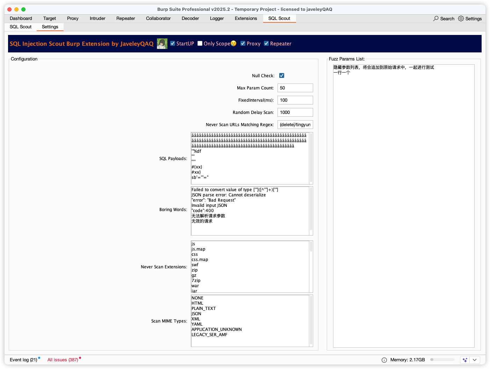Select the SQL Scout main tab
Image resolution: width=490 pixels, height=369 pixels.
coord(279,19)
